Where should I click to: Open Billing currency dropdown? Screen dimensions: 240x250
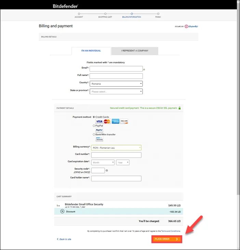[116, 148]
